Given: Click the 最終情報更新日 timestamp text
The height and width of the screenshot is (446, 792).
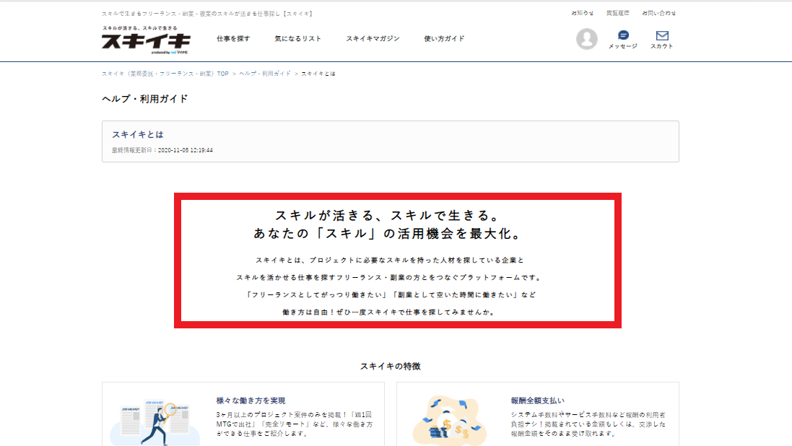Looking at the screenshot, I should point(162,150).
